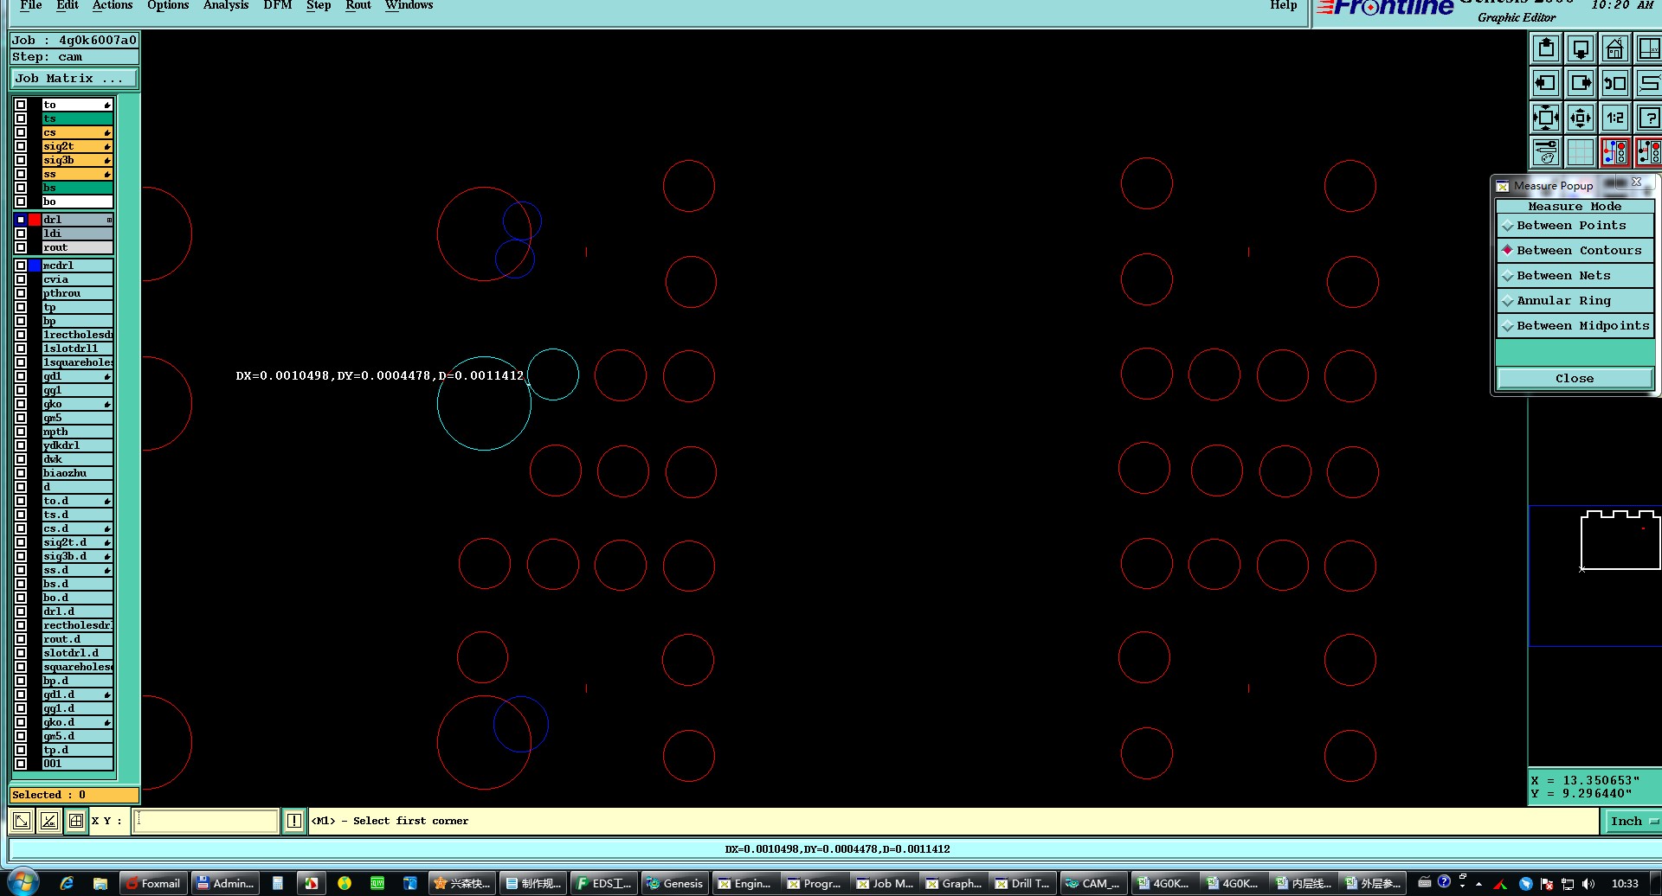Click the Home view icon
The width and height of the screenshot is (1662, 896).
[1615, 49]
